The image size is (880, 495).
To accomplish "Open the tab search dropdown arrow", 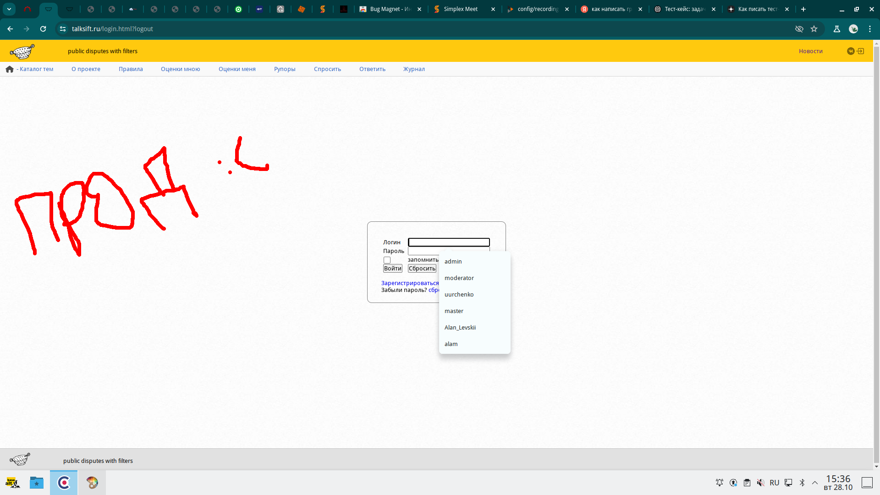I will (9, 9).
